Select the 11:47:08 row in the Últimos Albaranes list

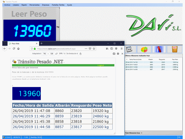coord(152,62)
